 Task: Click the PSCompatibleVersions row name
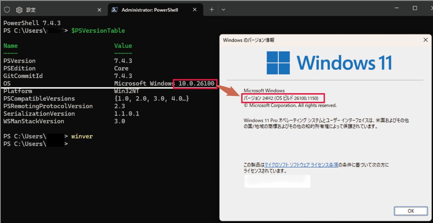point(39,98)
